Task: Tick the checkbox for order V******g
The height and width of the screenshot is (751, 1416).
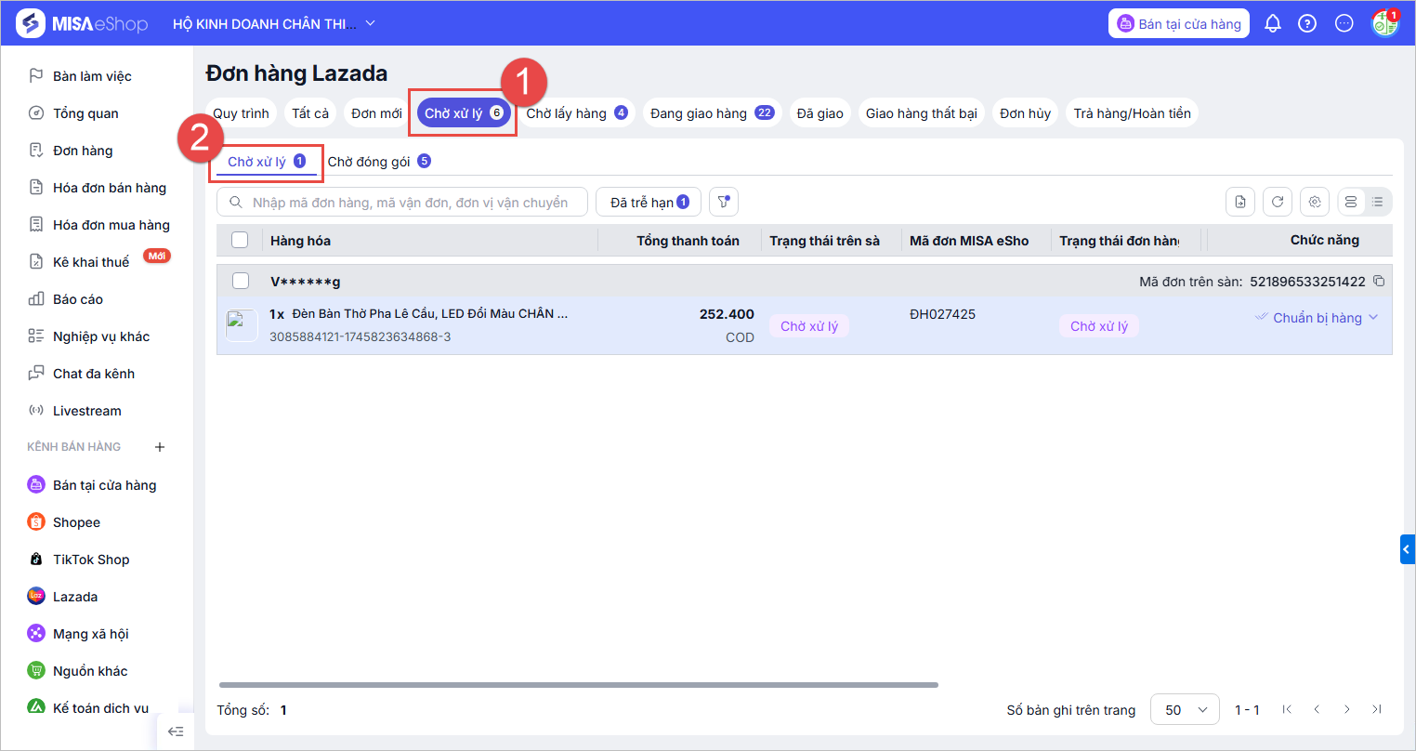Action: point(240,281)
